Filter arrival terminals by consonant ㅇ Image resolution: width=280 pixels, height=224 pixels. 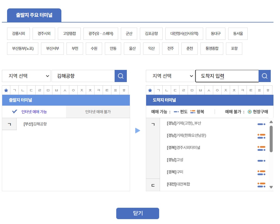point(217,90)
